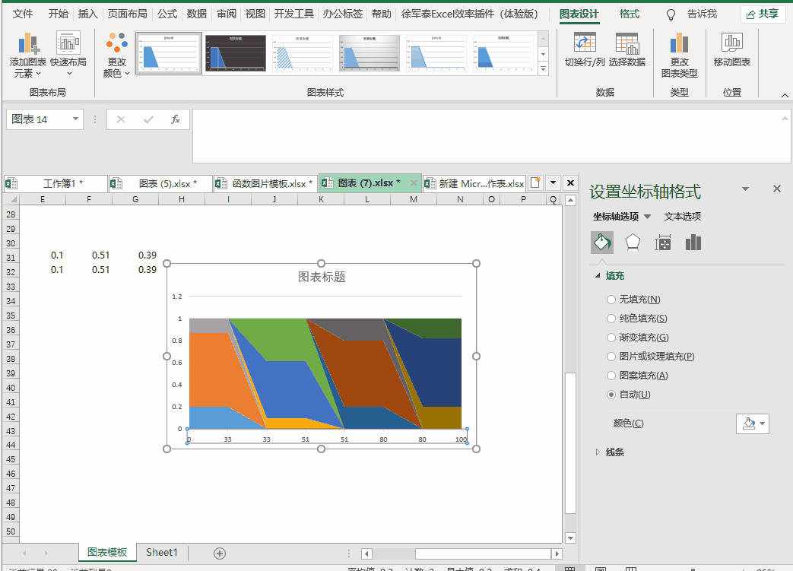The image size is (793, 571).
Task: Open the 添加图表元素 (add chart element) menu
Action: point(28,55)
